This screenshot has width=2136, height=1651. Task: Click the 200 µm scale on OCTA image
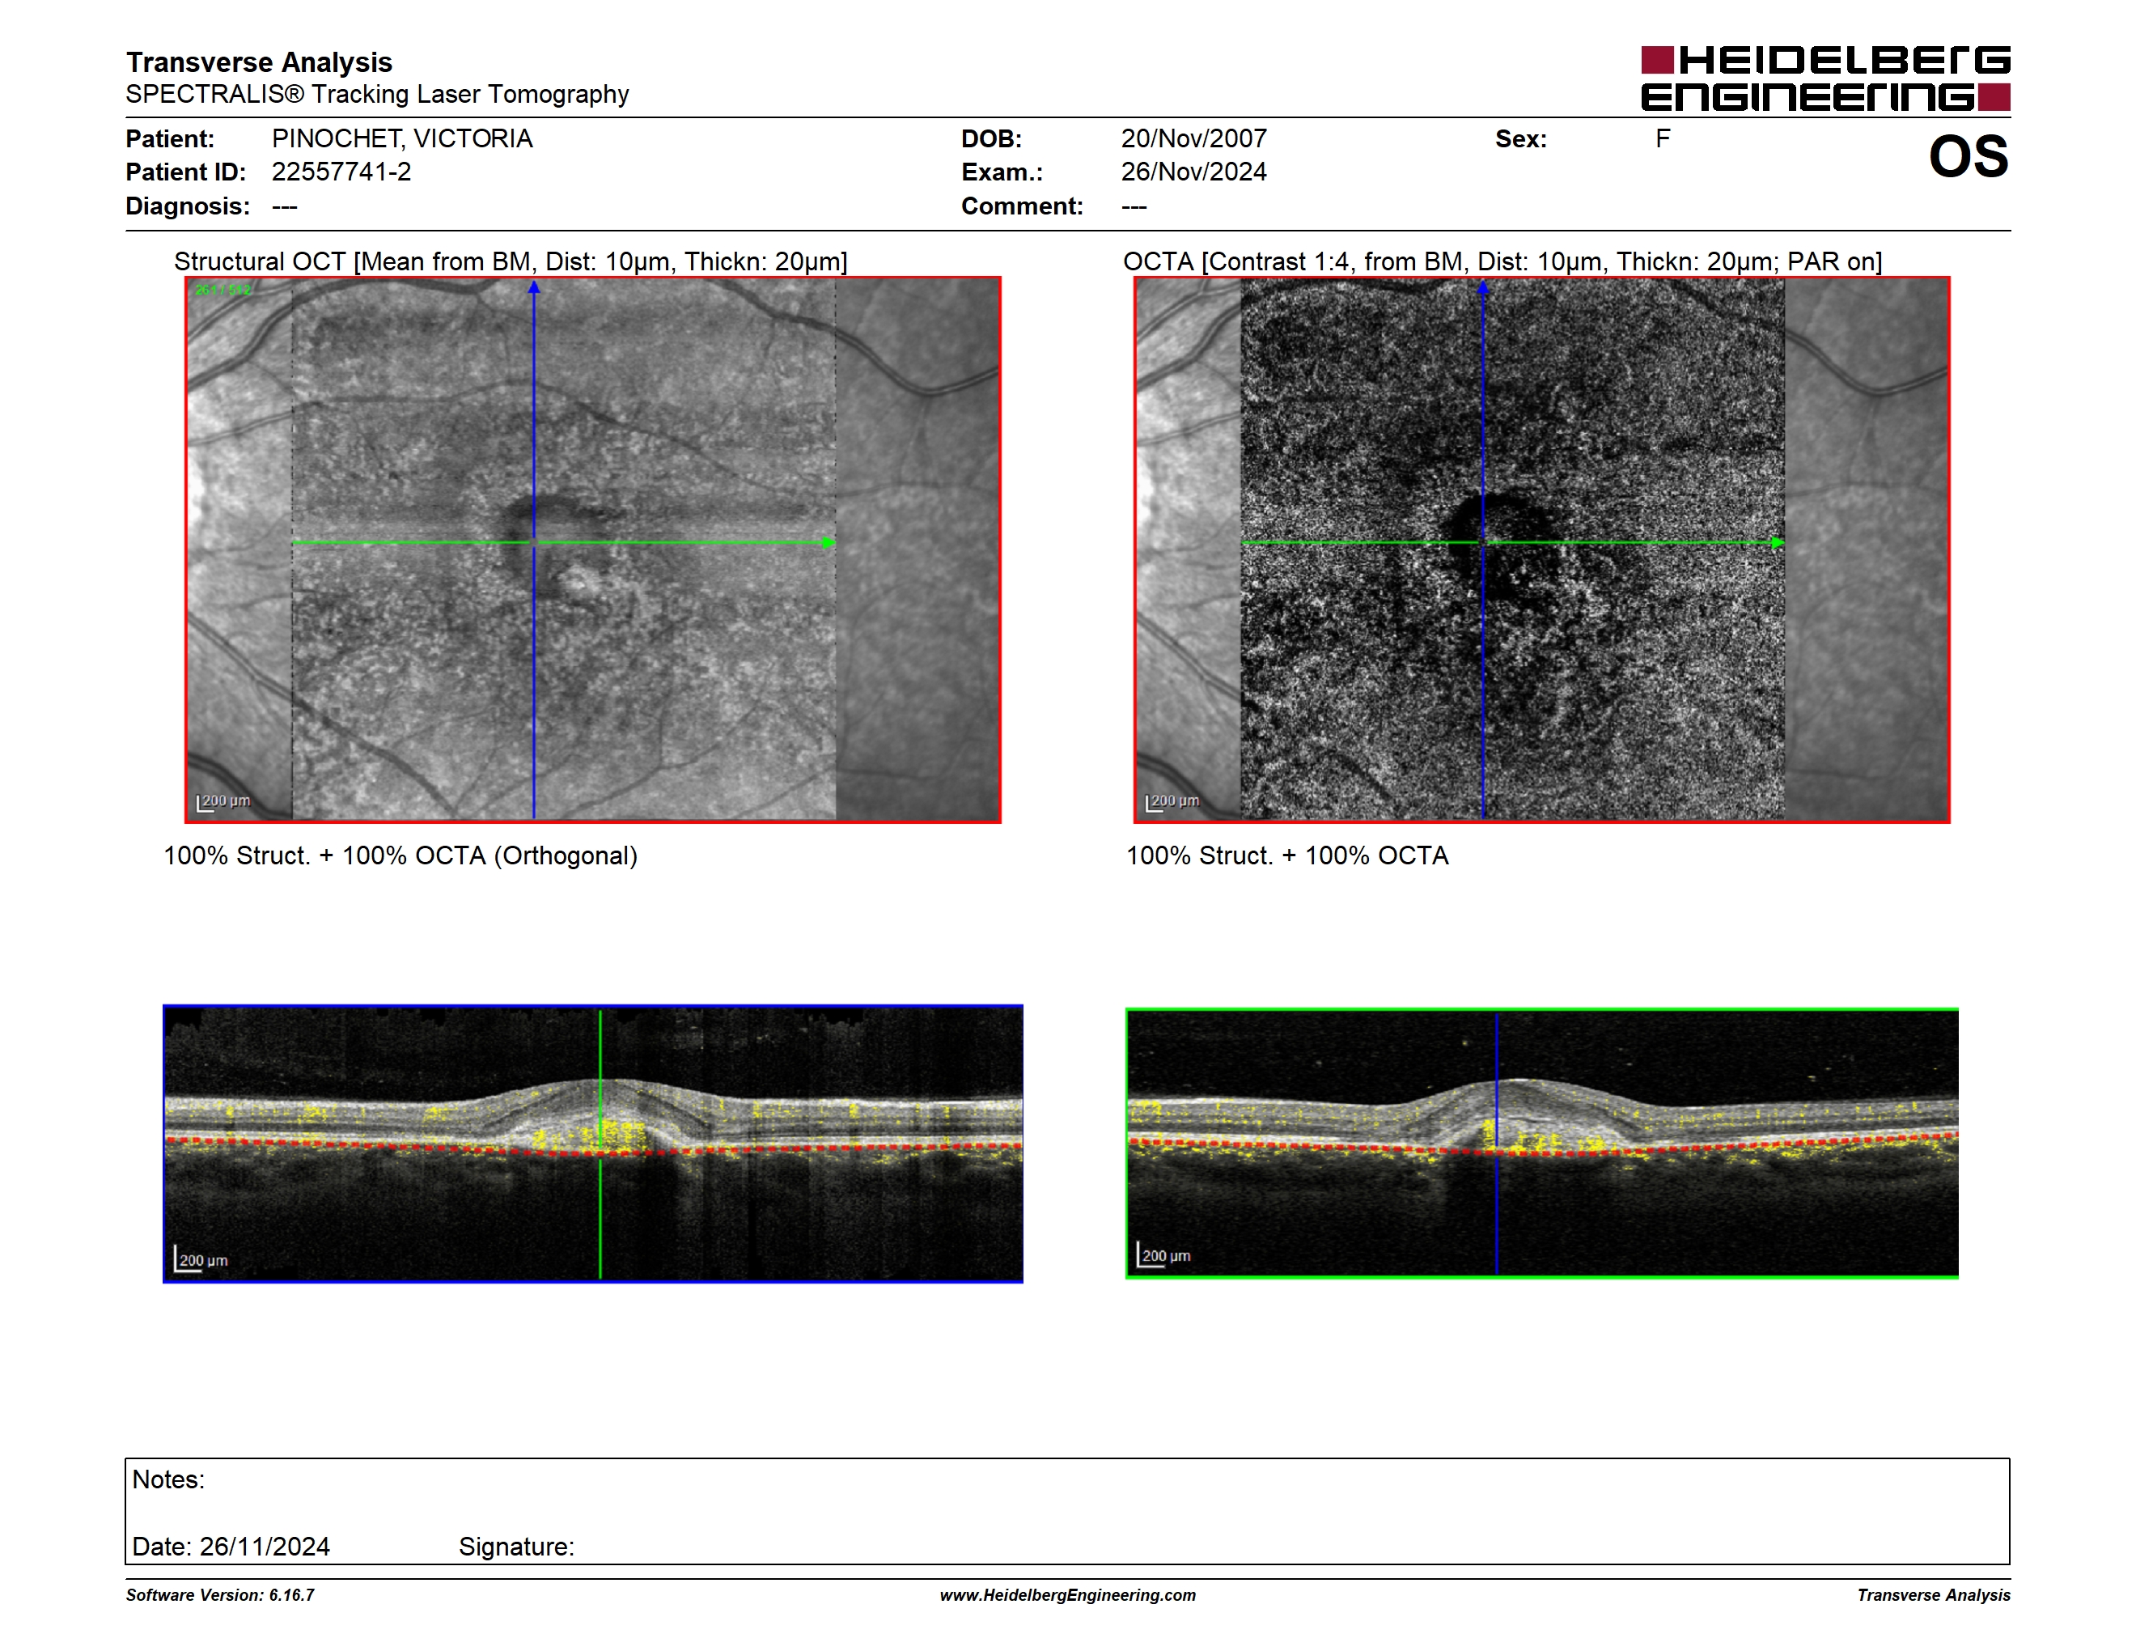tap(1172, 802)
